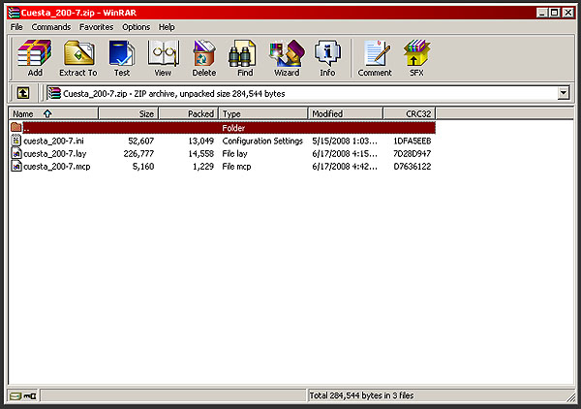
Task: Open the Comment tool
Action: (375, 58)
